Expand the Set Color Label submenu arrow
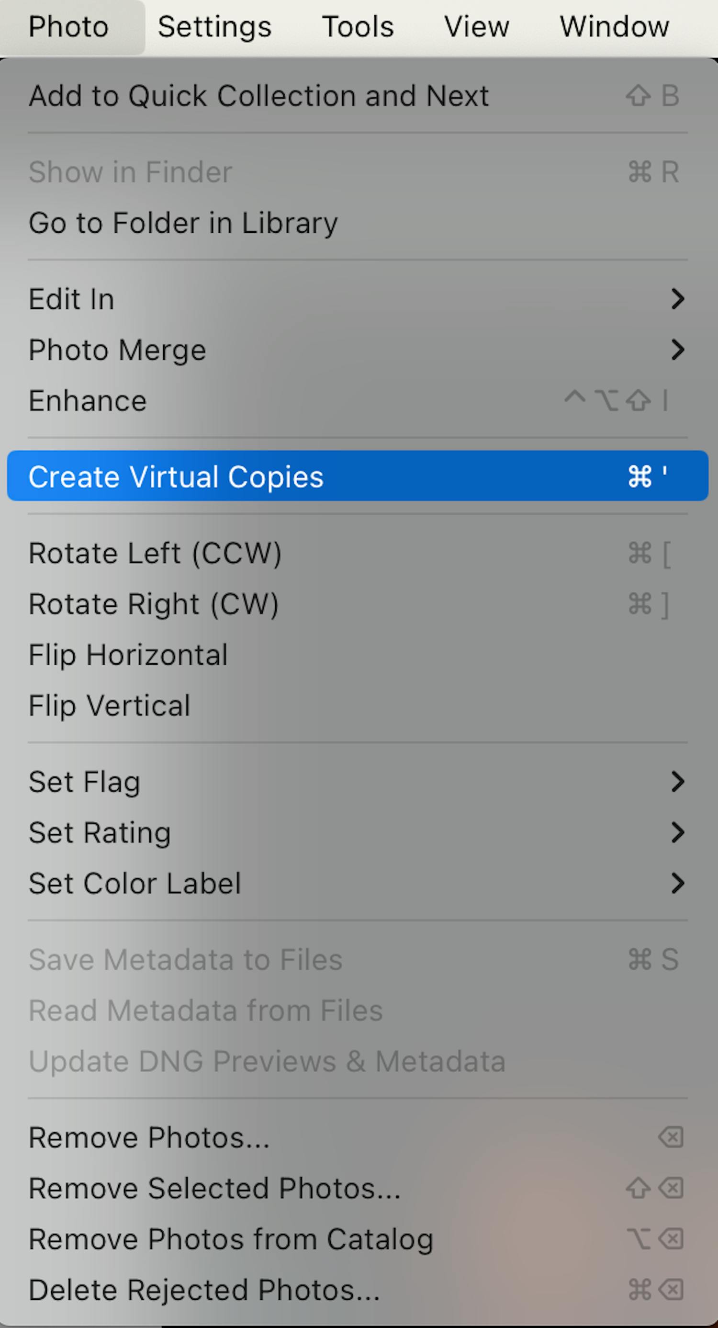This screenshot has height=1328, width=718. tap(677, 883)
